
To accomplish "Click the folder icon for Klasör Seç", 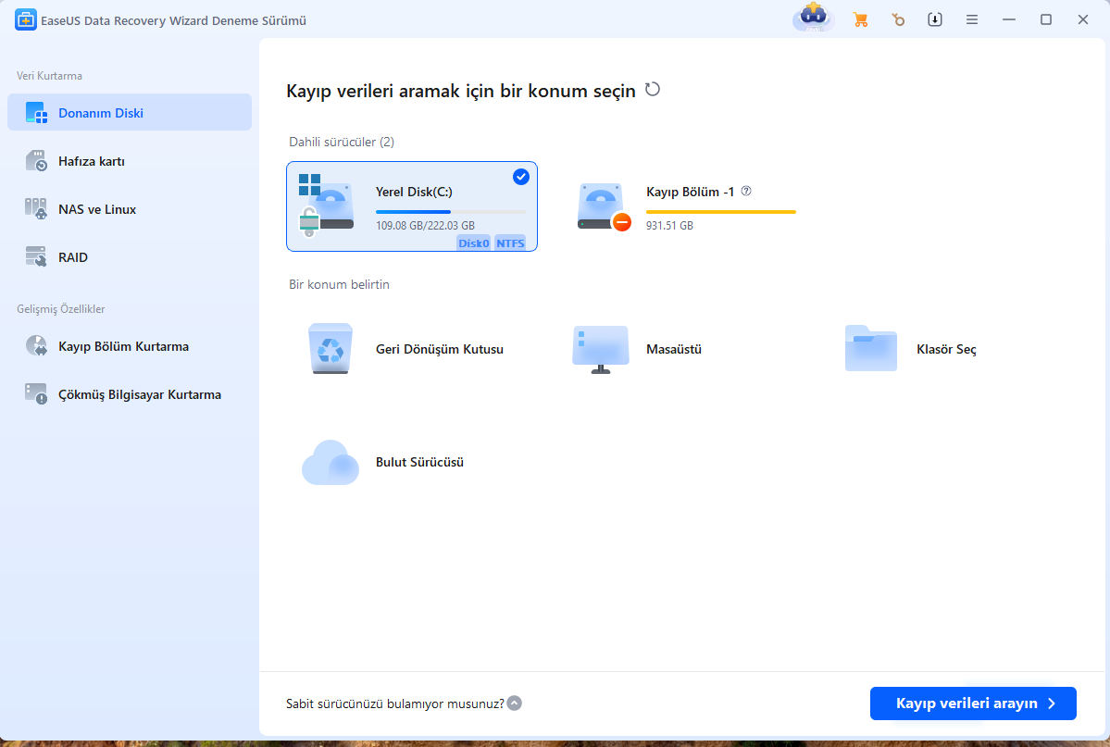I will 871,348.
